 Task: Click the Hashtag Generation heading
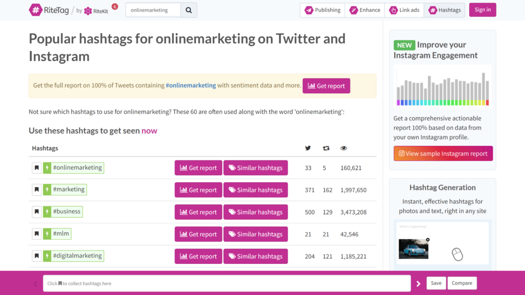(442, 187)
